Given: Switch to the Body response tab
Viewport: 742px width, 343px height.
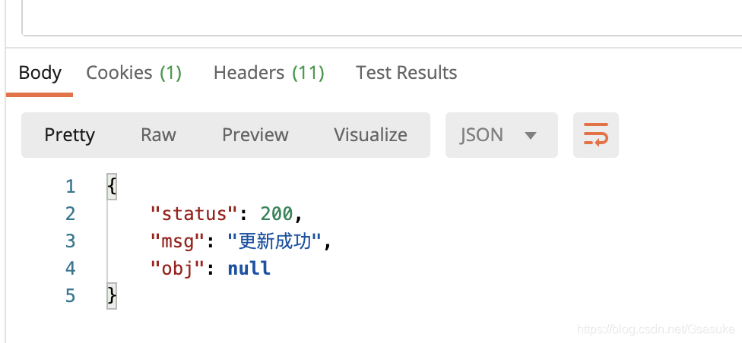Looking at the screenshot, I should [x=40, y=73].
